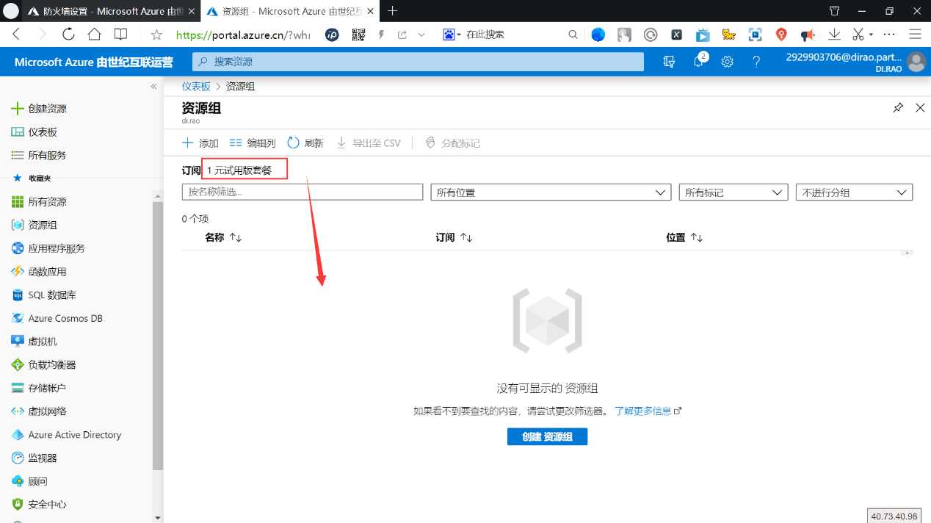Click 编辑列 toolbar button

(x=253, y=143)
